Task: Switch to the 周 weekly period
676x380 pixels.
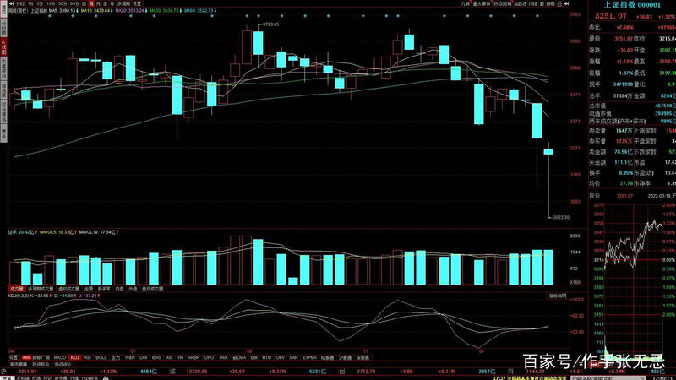Action: click(x=90, y=4)
